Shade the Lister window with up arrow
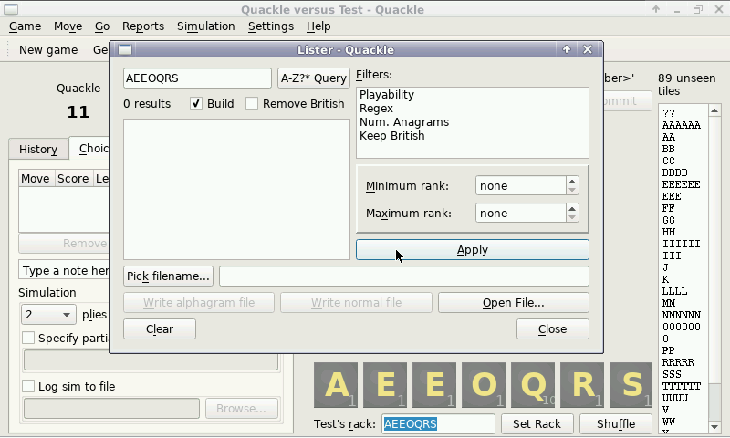Viewport: 730px width, 438px height. point(566,49)
